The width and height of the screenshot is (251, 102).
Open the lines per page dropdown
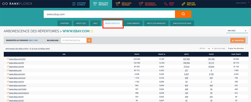click(210, 48)
